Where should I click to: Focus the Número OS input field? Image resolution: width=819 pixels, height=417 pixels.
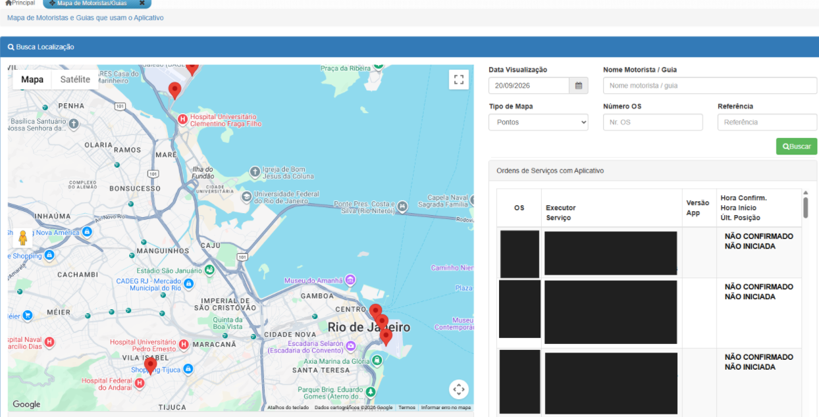point(653,122)
